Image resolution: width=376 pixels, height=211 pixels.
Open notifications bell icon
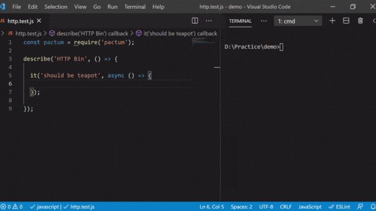click(x=373, y=207)
